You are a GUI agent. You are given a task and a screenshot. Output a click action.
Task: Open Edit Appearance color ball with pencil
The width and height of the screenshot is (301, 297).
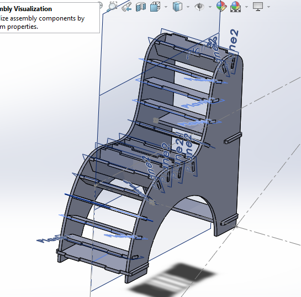pos(221,6)
